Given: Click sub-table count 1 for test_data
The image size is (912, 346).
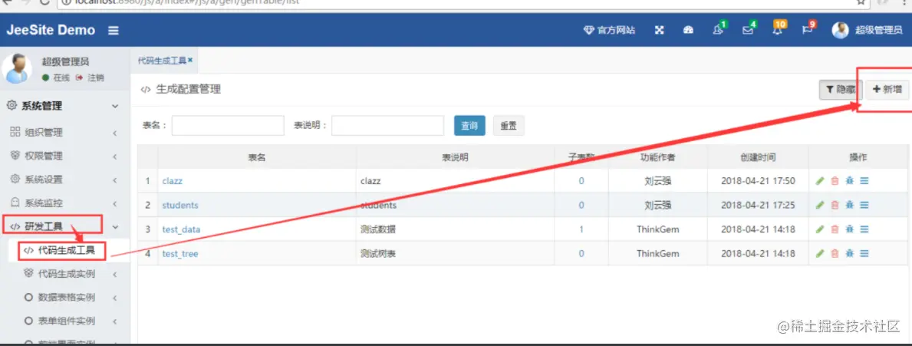Looking at the screenshot, I should click(581, 229).
